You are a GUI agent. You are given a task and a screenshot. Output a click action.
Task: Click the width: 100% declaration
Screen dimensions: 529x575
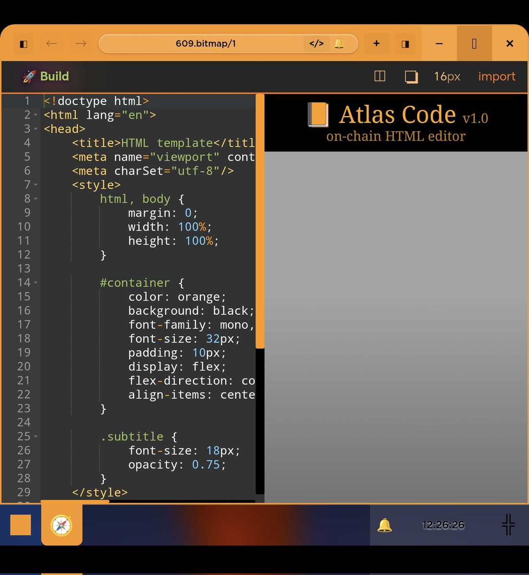tap(170, 227)
